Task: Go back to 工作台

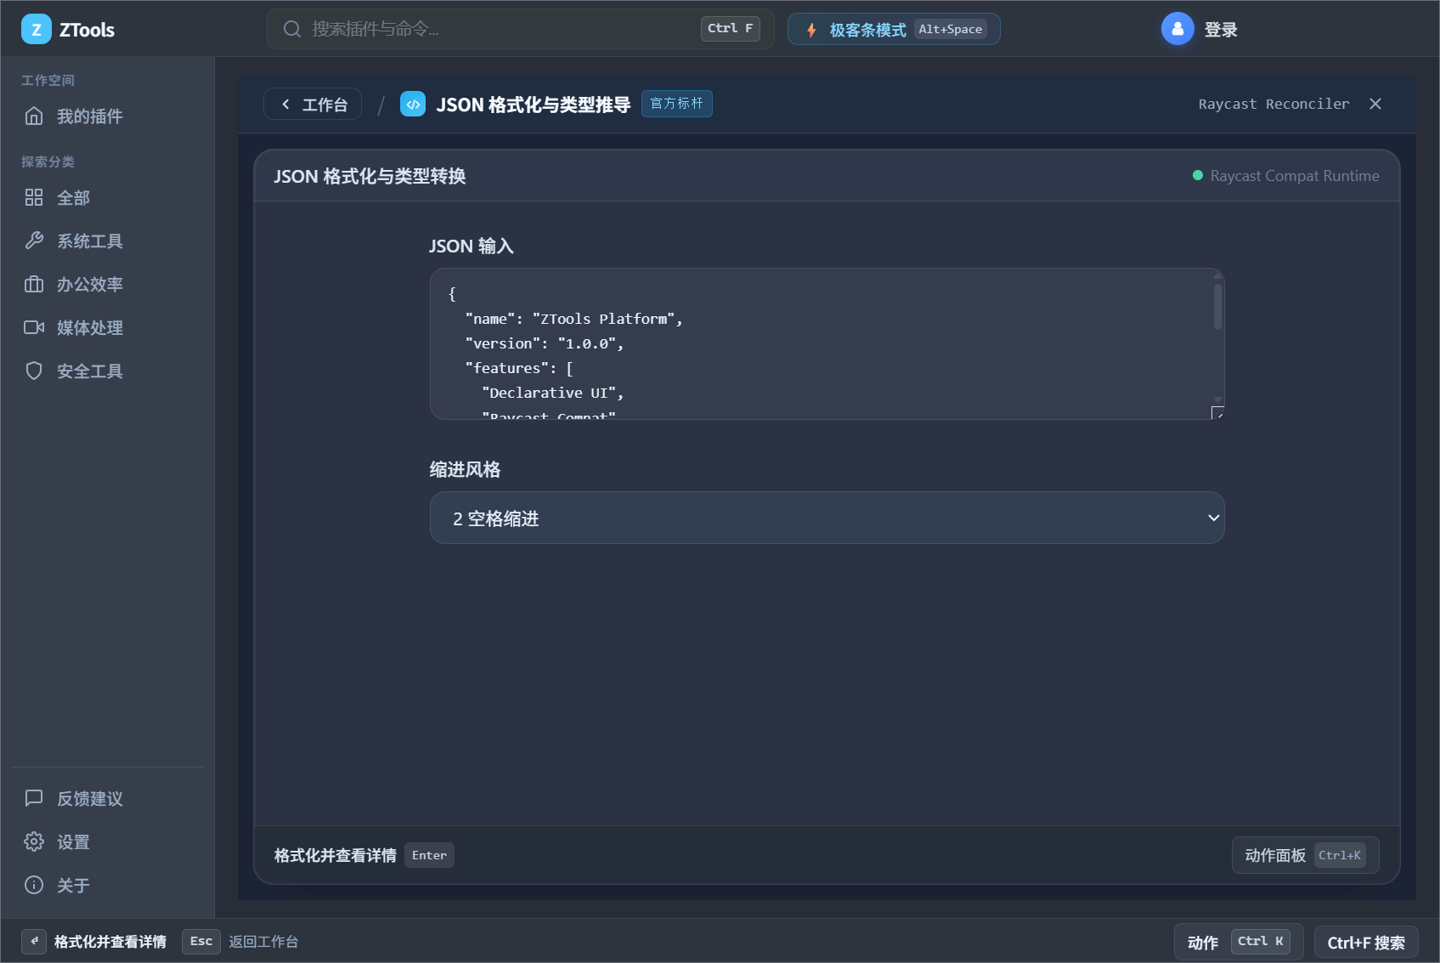Action: click(x=313, y=104)
